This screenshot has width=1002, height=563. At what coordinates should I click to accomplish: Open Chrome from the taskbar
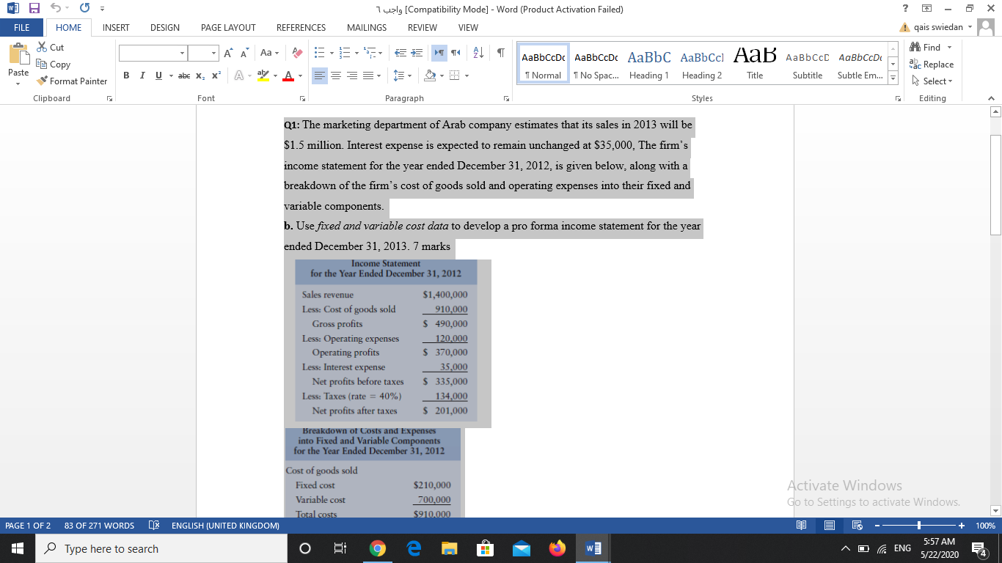coord(378,548)
